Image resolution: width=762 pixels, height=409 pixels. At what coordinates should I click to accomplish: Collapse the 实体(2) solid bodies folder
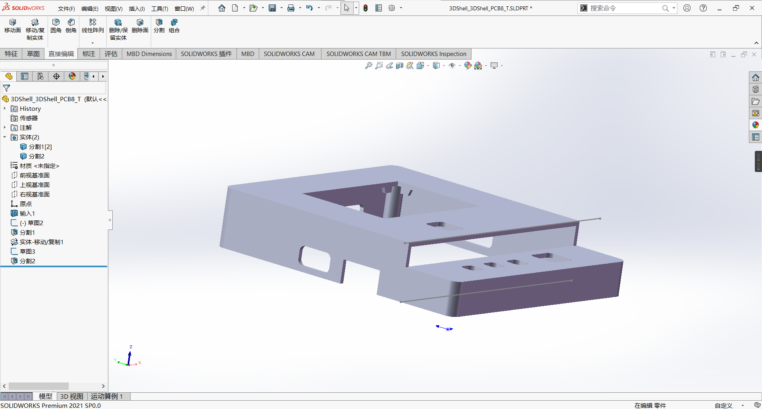(x=5, y=137)
